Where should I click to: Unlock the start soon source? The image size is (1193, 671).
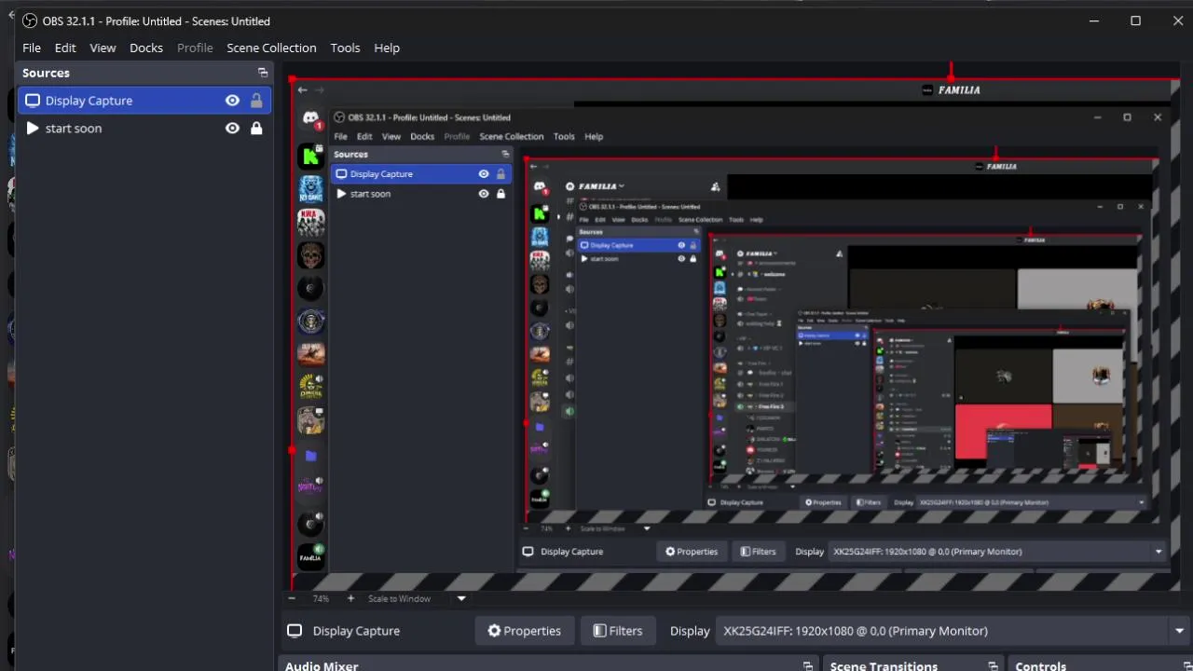pos(256,129)
